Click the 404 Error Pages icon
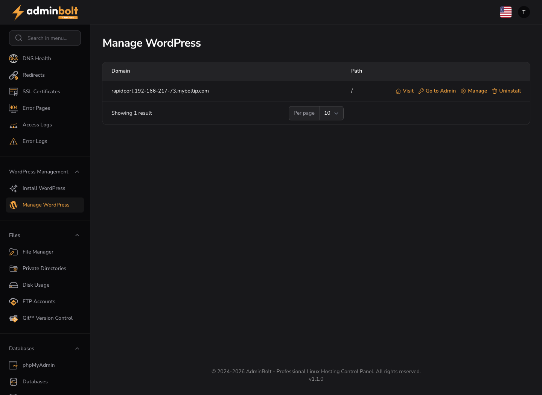Screen dimensions: 542x395 14,108
